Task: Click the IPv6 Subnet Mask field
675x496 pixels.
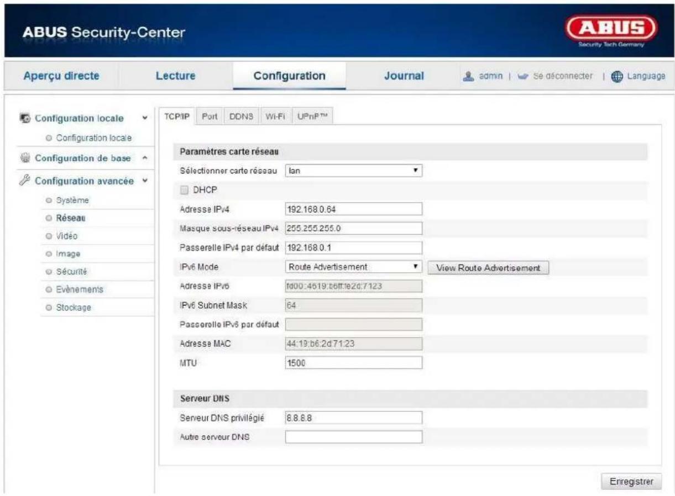Action: (x=353, y=305)
